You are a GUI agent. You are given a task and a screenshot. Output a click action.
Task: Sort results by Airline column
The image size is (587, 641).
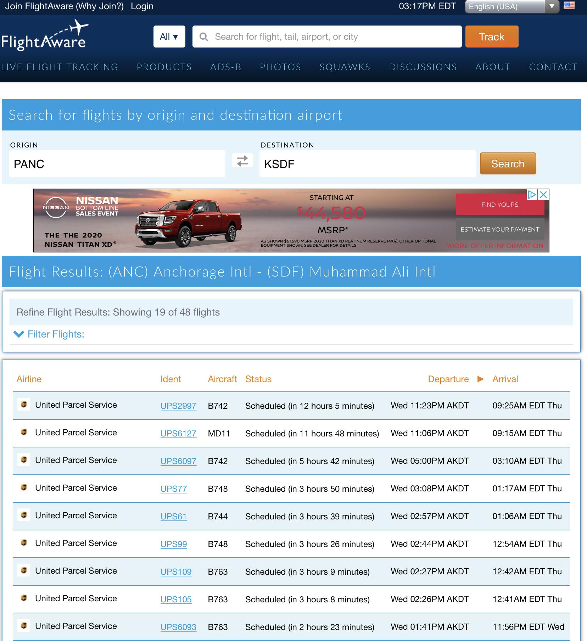pyautogui.click(x=29, y=379)
